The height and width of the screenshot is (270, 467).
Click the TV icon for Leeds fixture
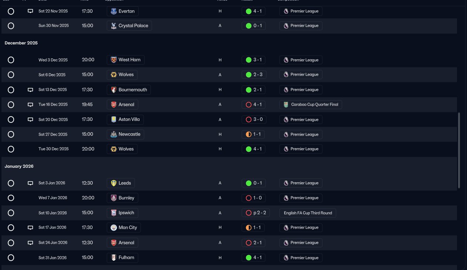point(30,183)
